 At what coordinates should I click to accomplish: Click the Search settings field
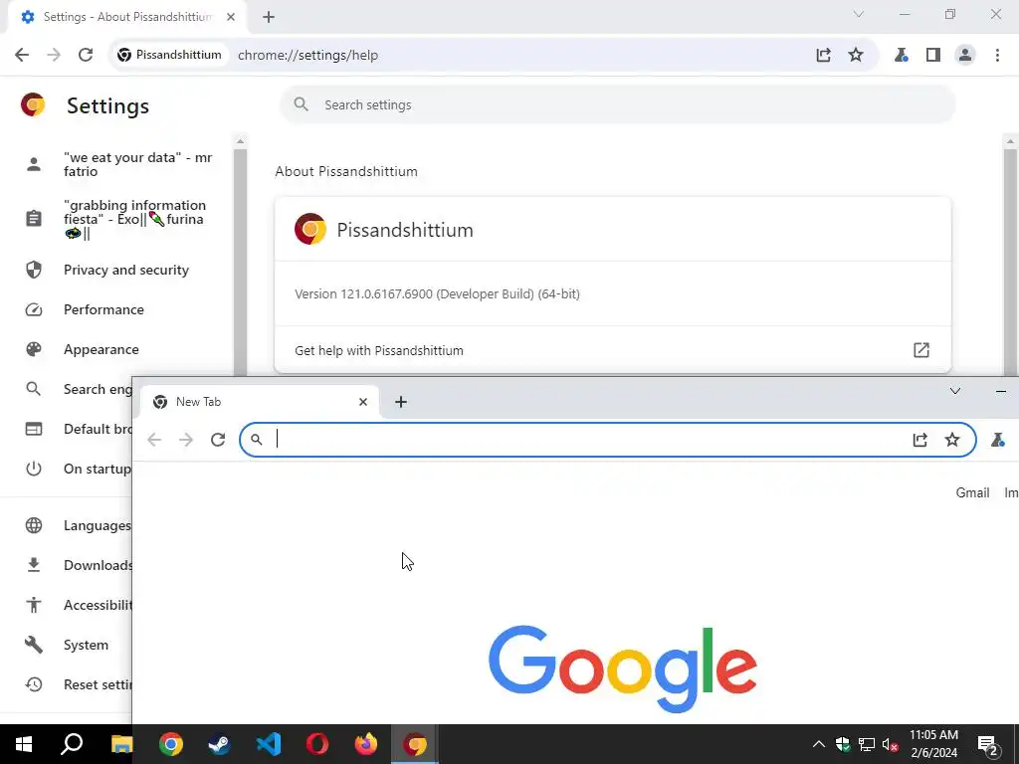pyautogui.click(x=617, y=104)
